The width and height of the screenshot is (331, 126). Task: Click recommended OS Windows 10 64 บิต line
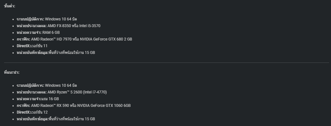(47, 85)
